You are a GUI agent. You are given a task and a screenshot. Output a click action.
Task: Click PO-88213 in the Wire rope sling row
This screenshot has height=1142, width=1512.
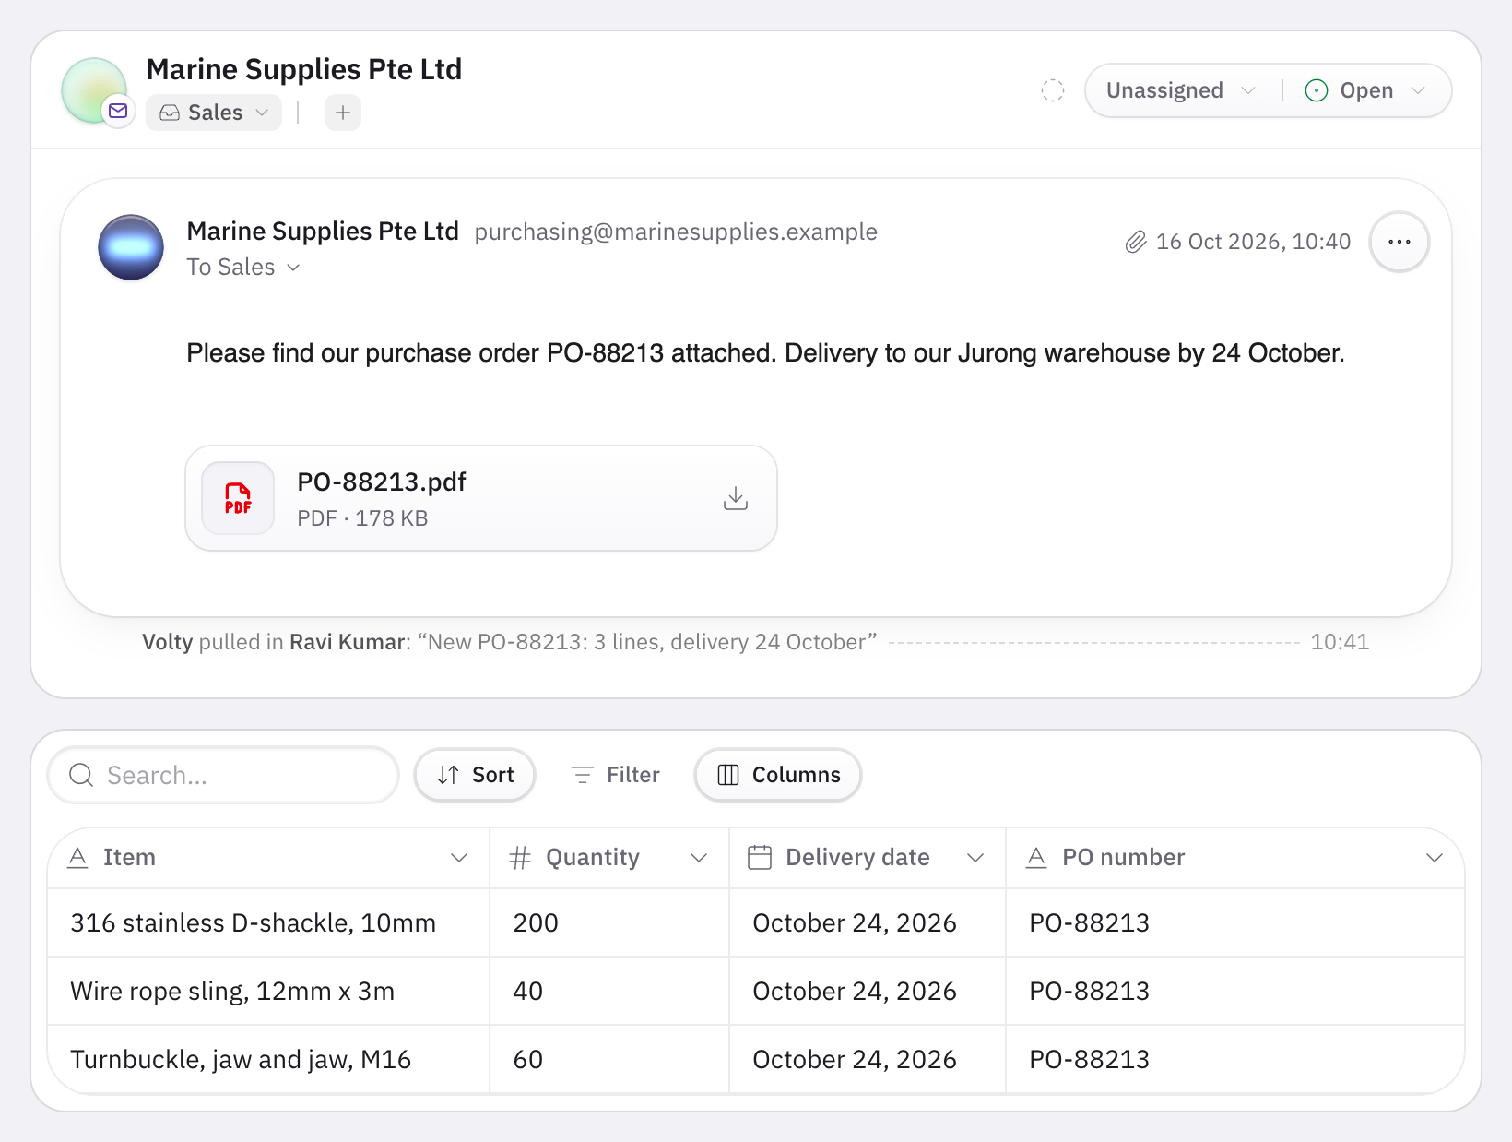click(1235, 992)
